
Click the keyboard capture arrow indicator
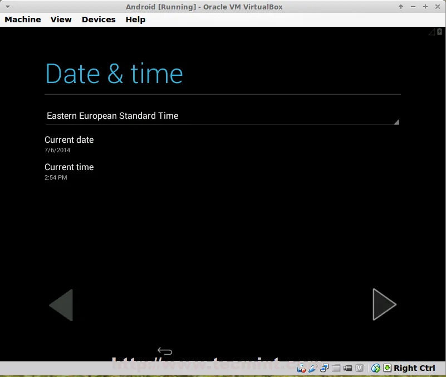(x=387, y=368)
